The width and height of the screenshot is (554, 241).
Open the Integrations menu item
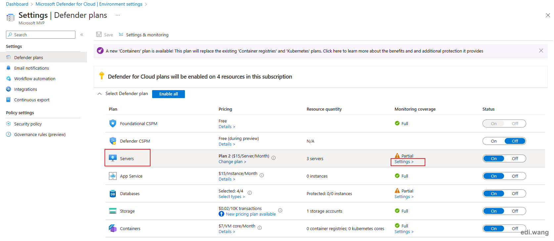point(43,89)
